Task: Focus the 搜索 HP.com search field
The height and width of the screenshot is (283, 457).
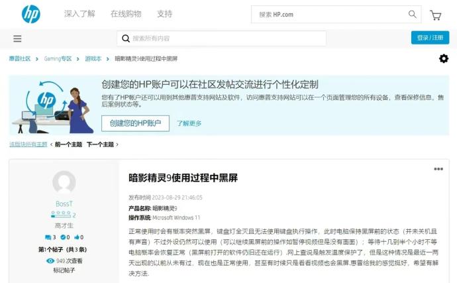Action: click(x=336, y=15)
